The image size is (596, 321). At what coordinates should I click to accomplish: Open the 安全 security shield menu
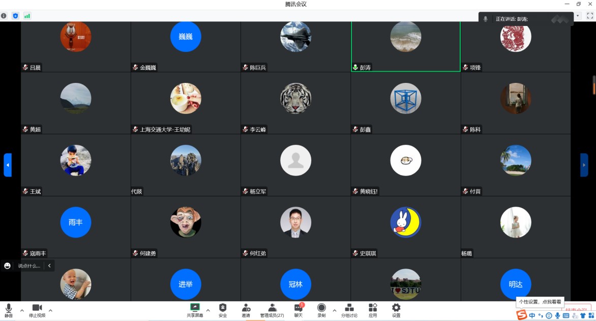[223, 310]
